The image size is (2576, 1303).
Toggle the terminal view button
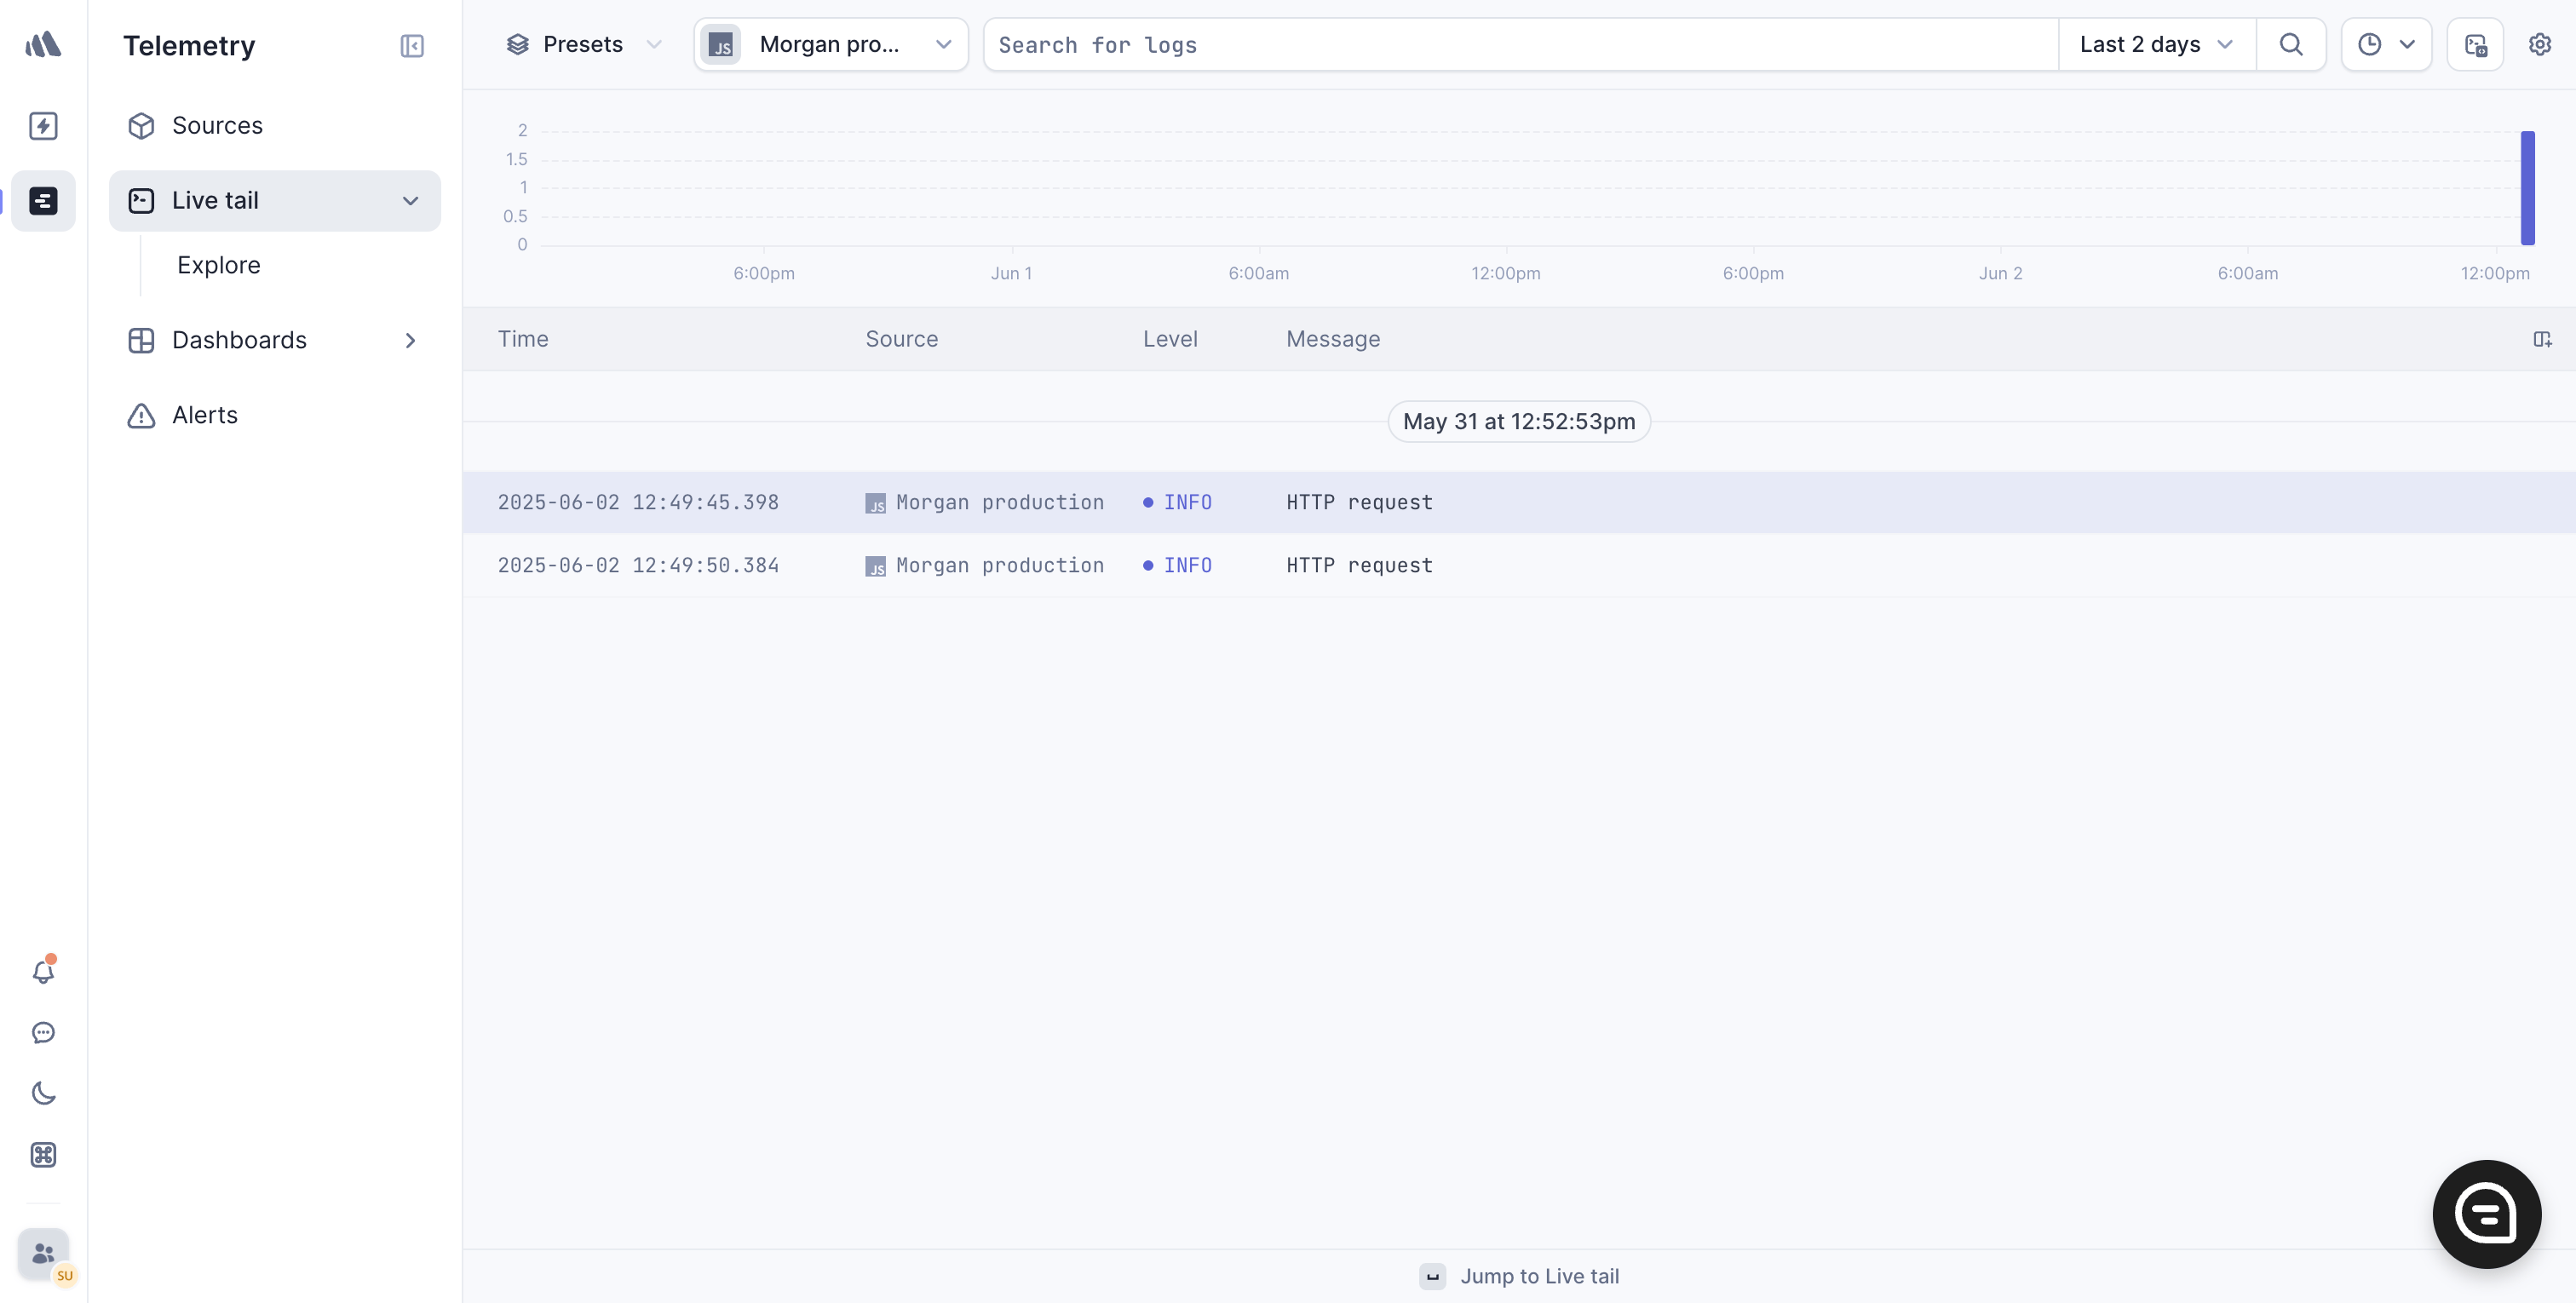2474,44
